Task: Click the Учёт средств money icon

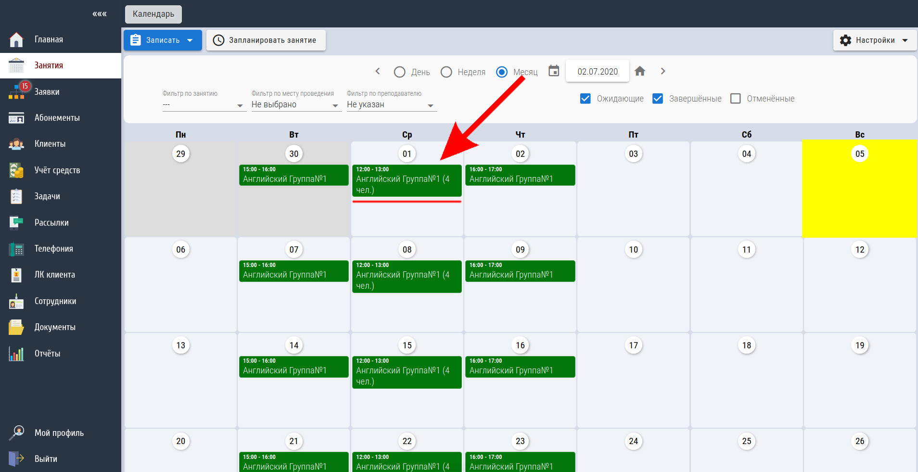Action: pyautogui.click(x=16, y=170)
